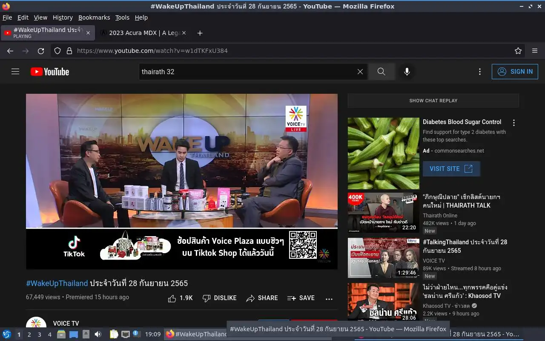545x341 pixels.
Task: Click the taskbar volume speaker icon
Action: click(x=98, y=334)
